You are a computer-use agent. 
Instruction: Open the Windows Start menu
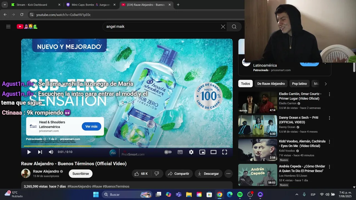96,194
